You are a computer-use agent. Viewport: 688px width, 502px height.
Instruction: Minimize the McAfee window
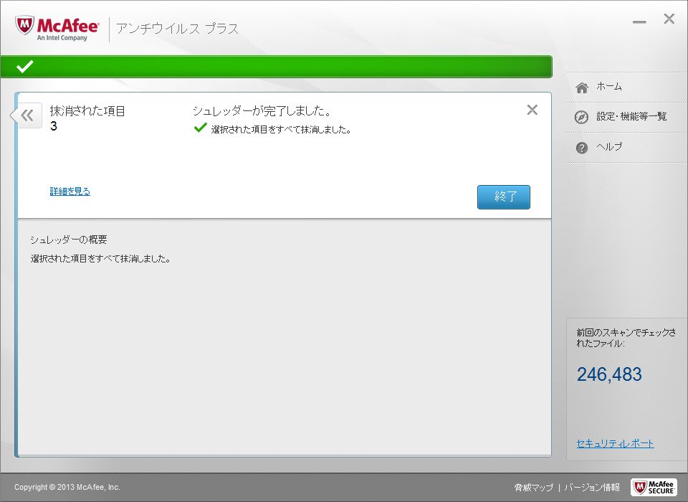pos(639,22)
